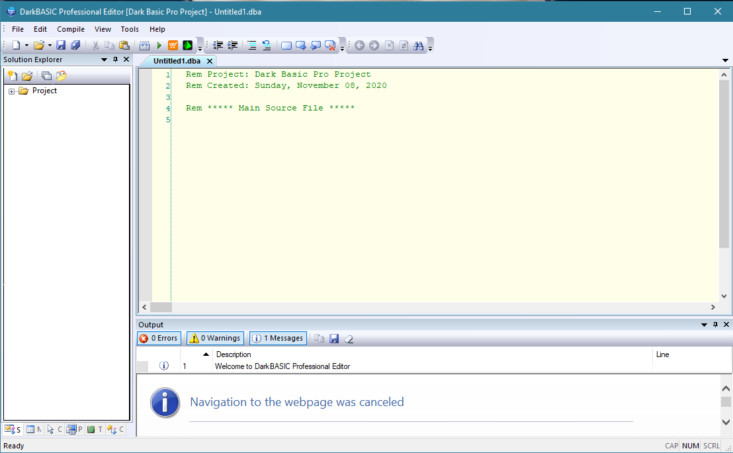Click the Open File folder icon
This screenshot has height=453, width=733.
[39, 46]
